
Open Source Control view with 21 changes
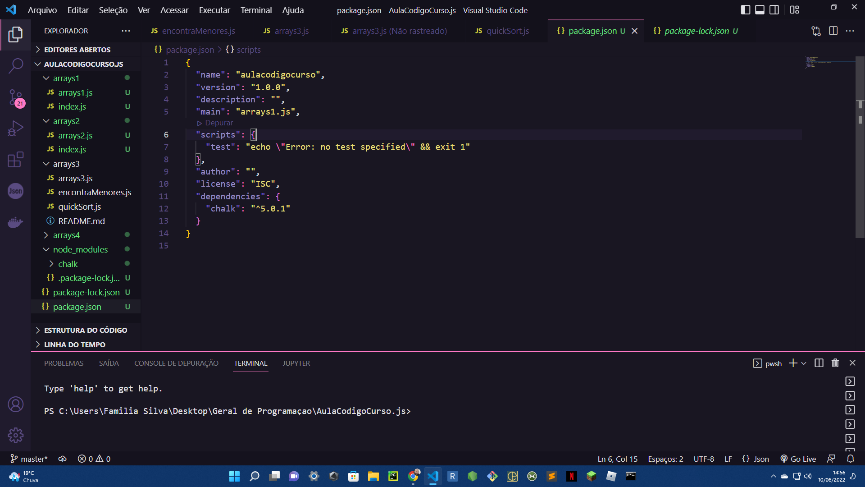point(15,97)
